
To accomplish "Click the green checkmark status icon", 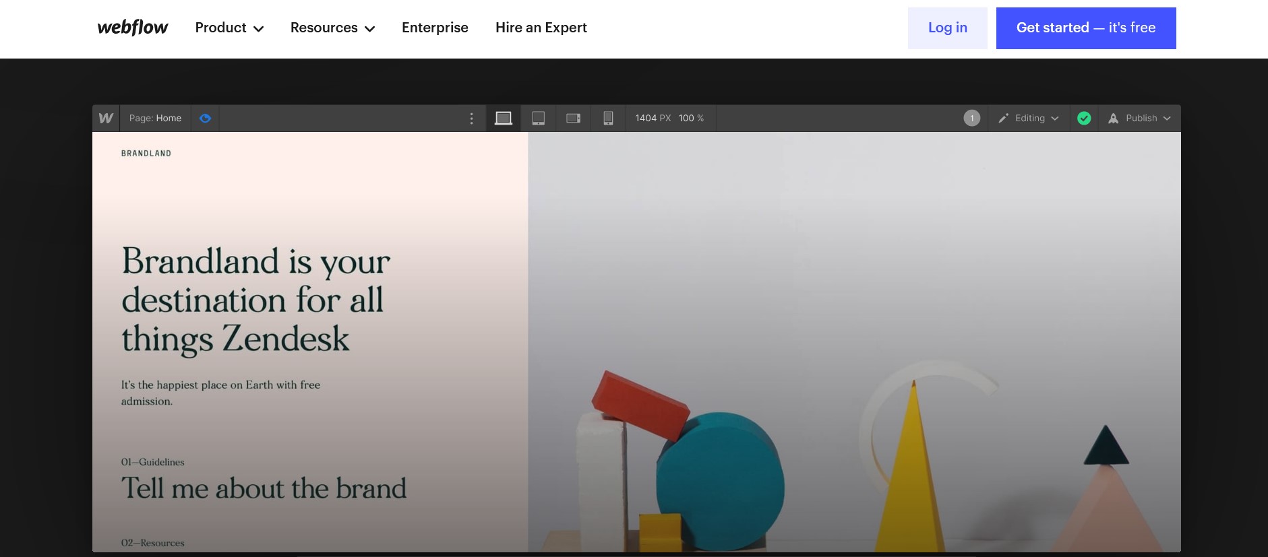I will click(x=1084, y=119).
